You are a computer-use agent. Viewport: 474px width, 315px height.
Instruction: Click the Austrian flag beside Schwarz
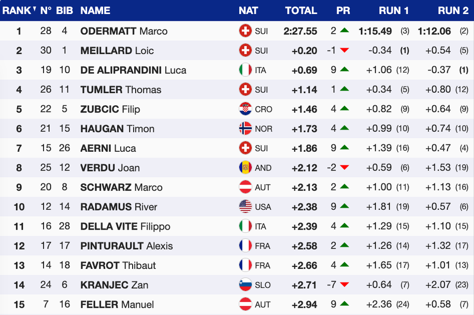tap(245, 187)
